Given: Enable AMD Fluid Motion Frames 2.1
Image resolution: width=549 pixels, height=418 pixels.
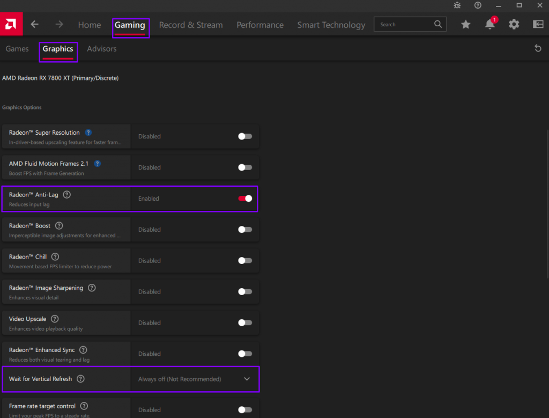Looking at the screenshot, I should click(245, 167).
